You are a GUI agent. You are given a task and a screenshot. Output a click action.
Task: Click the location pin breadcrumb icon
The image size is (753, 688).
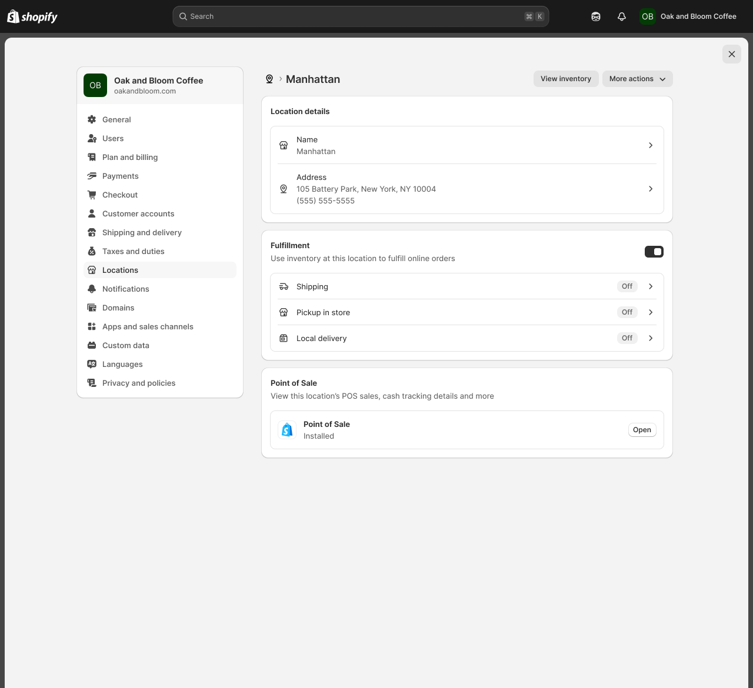point(269,79)
